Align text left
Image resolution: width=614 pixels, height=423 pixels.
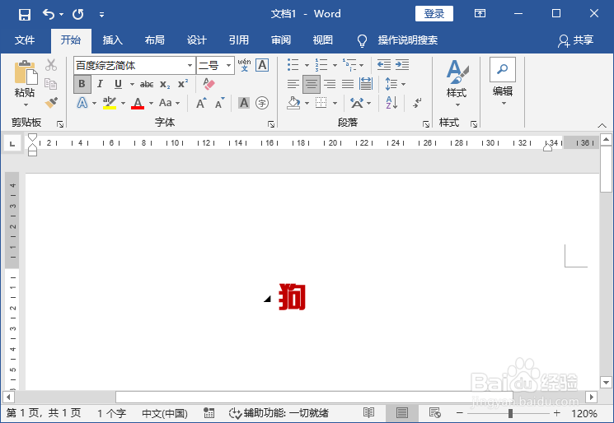click(293, 84)
